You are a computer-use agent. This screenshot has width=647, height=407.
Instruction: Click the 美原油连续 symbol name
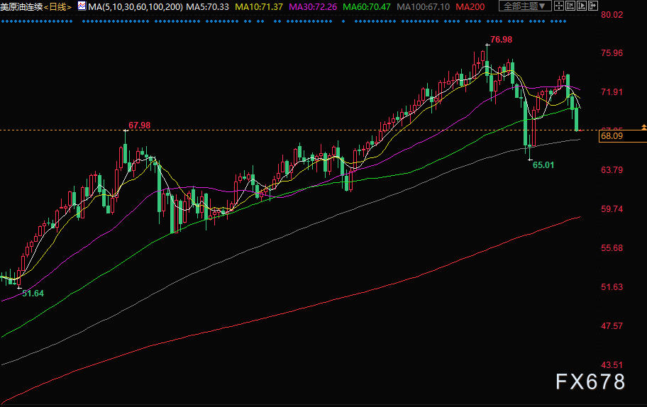(x=21, y=7)
